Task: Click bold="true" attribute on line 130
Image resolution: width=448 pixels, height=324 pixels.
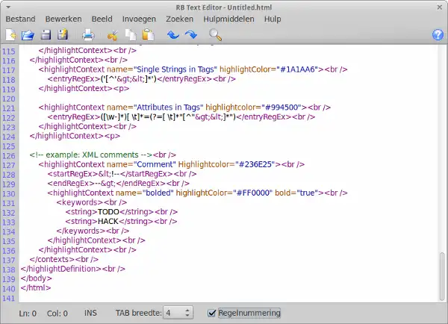Action: coord(296,193)
